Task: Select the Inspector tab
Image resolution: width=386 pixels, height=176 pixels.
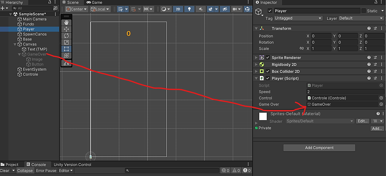Action: pos(266,3)
